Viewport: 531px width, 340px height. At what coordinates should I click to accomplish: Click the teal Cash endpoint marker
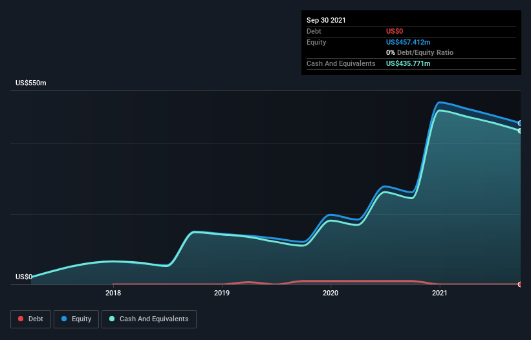pos(520,131)
